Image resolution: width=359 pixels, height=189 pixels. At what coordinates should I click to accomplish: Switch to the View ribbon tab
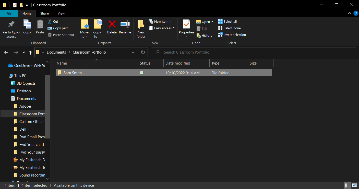click(x=61, y=13)
